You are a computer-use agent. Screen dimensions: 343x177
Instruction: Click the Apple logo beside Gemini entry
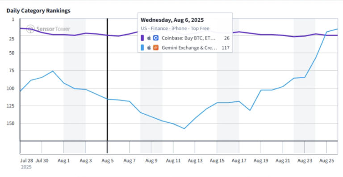149,48
